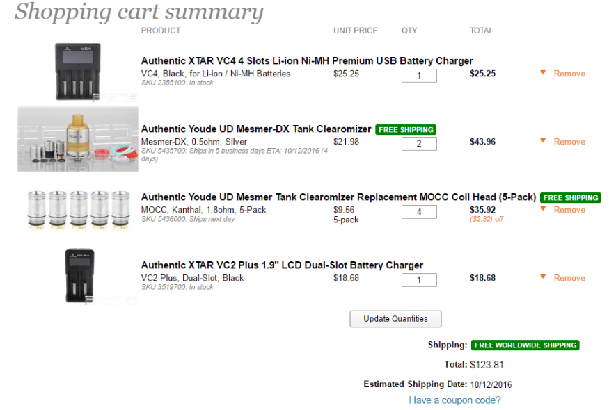Open the Authentic Youde UD Mesmer-DX Tank title
This screenshot has width=609, height=410.
tap(256, 129)
